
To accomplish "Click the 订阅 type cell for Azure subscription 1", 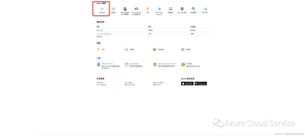I will [150, 34].
